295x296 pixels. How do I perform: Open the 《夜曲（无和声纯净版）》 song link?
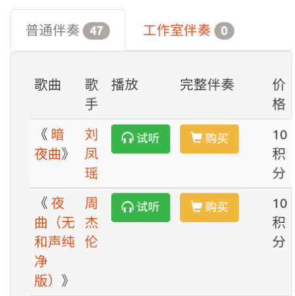54,242
